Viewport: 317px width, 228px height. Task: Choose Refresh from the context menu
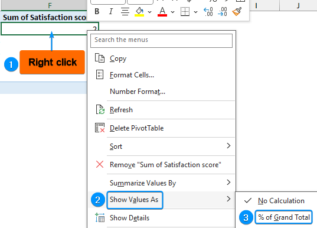point(162,110)
